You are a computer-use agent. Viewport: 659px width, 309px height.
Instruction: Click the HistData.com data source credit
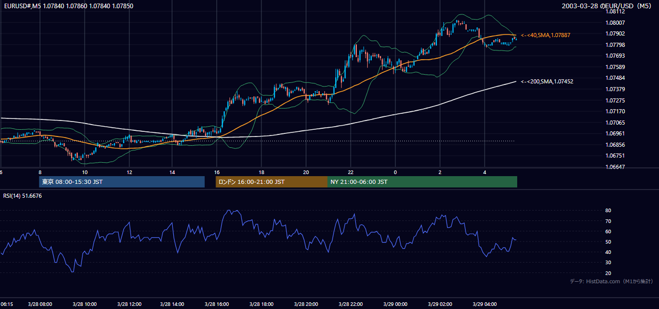612,281
